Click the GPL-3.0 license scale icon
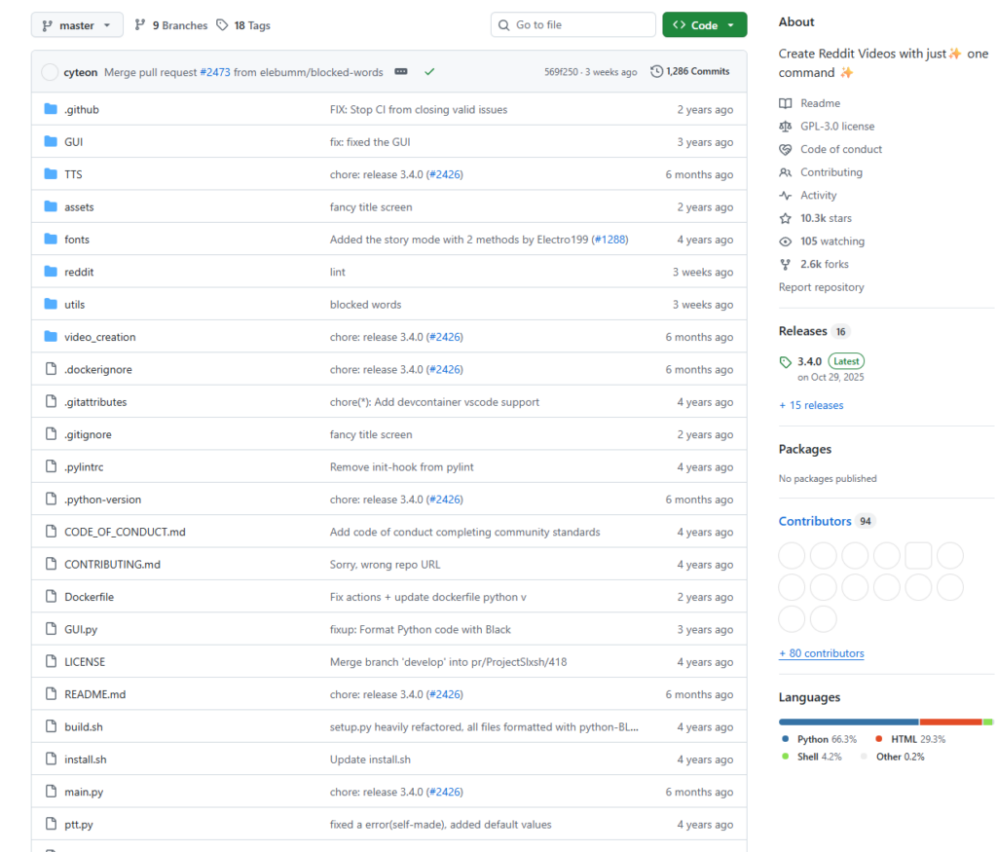The height and width of the screenshot is (852, 997). 786,127
